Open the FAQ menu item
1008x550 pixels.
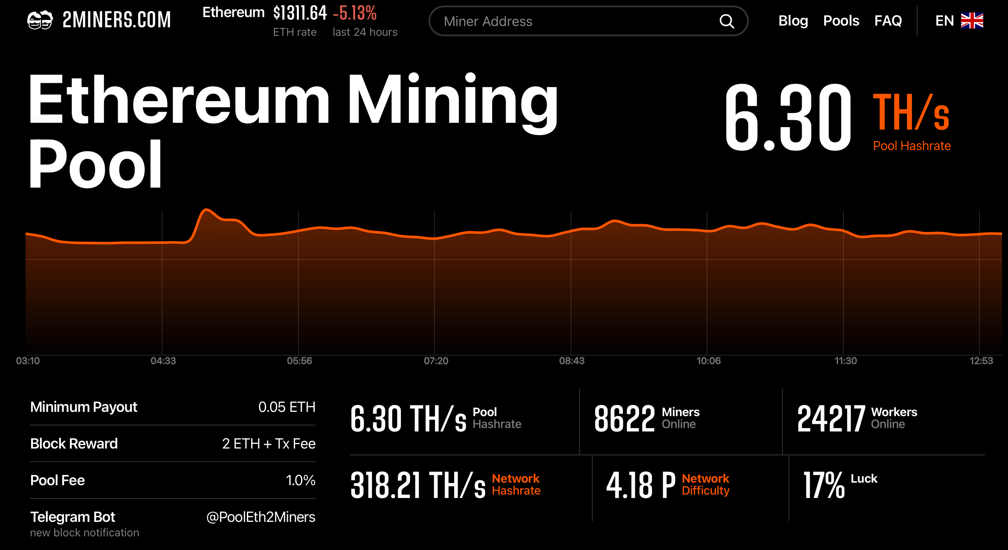point(888,20)
